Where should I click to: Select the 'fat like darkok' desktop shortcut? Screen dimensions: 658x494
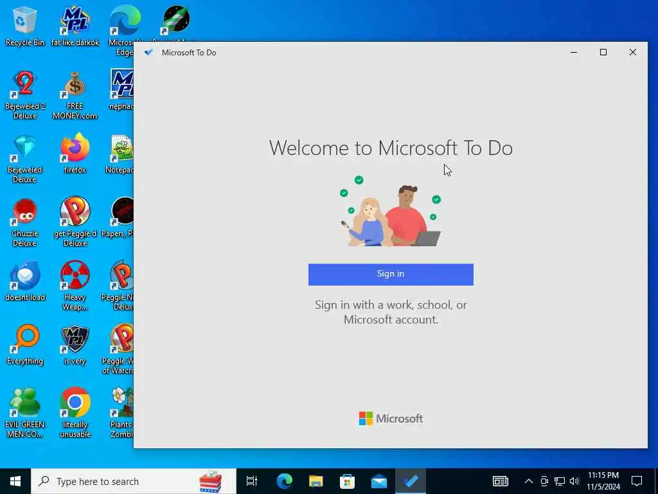(x=75, y=26)
